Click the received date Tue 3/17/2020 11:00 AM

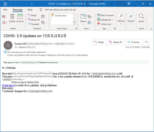[x=137, y=47]
